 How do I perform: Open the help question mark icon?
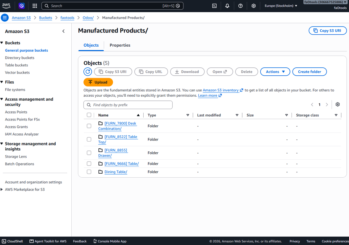[240, 6]
